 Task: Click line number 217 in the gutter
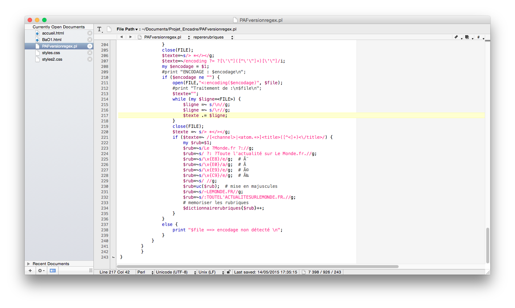click(x=105, y=115)
